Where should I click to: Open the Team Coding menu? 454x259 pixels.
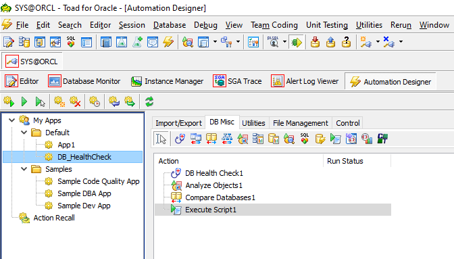274,25
